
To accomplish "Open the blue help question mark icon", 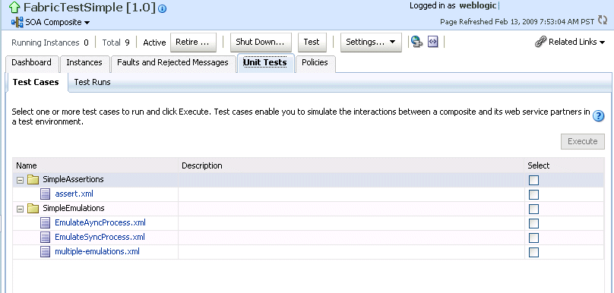I will (x=598, y=116).
